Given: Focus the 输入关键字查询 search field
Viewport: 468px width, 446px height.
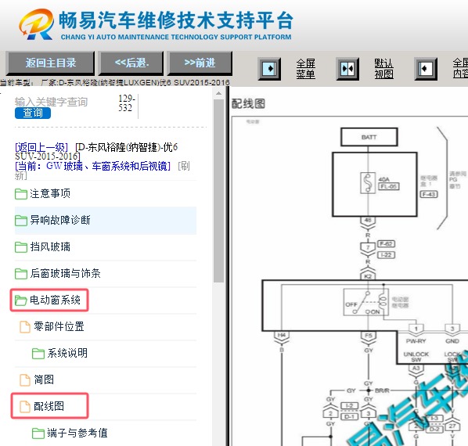Looking at the screenshot, I should [x=51, y=102].
